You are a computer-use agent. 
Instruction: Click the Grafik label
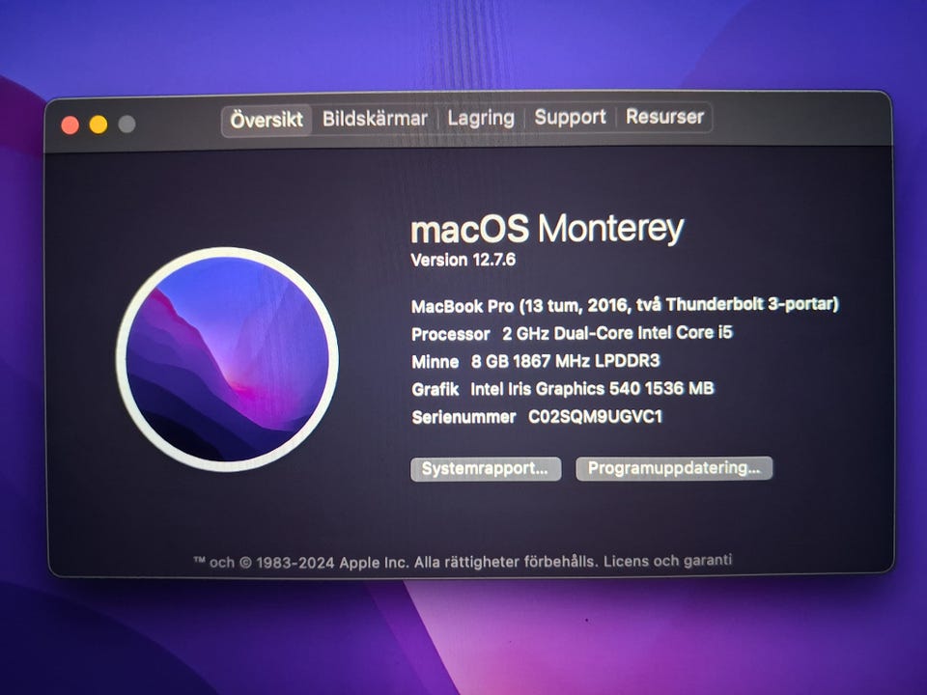point(435,389)
